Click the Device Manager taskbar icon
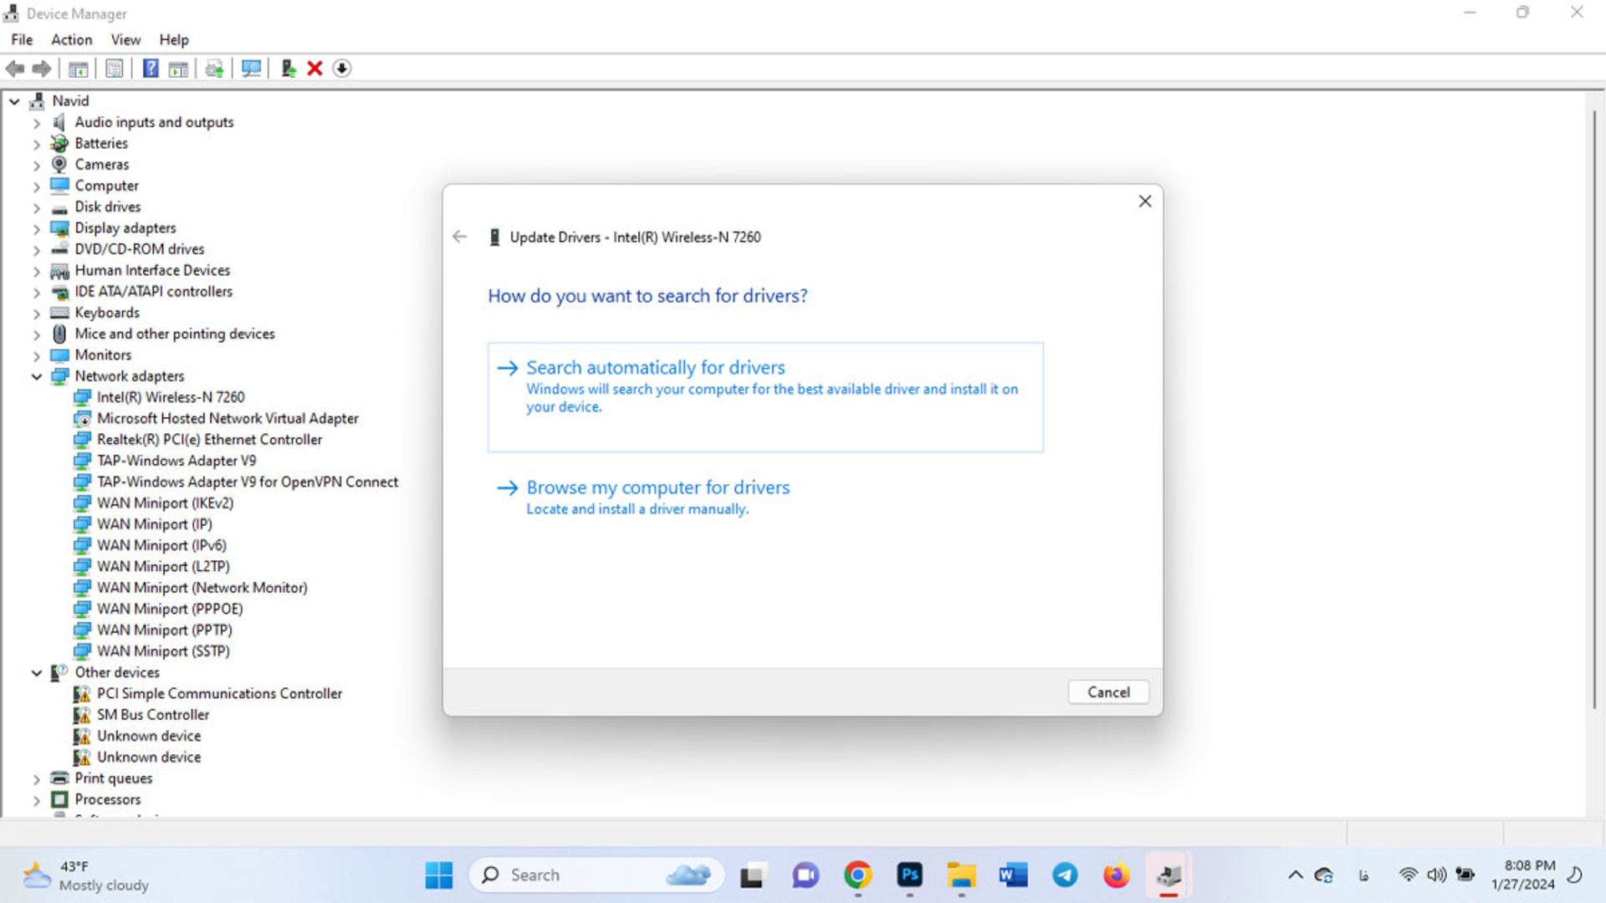 point(1169,875)
